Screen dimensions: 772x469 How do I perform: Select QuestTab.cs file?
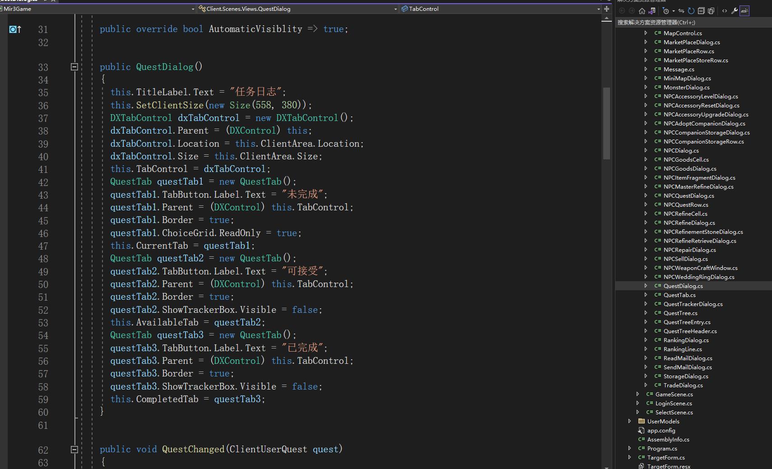pyautogui.click(x=680, y=295)
